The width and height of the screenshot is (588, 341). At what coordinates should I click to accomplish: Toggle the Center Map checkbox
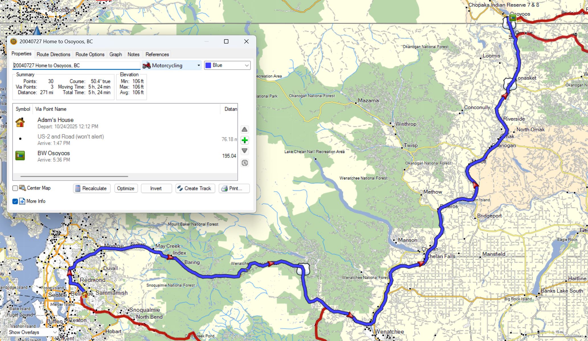pyautogui.click(x=15, y=188)
